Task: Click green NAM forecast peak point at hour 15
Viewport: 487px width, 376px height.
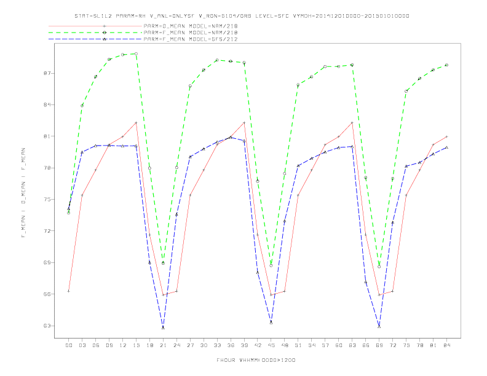Action: 136,53
